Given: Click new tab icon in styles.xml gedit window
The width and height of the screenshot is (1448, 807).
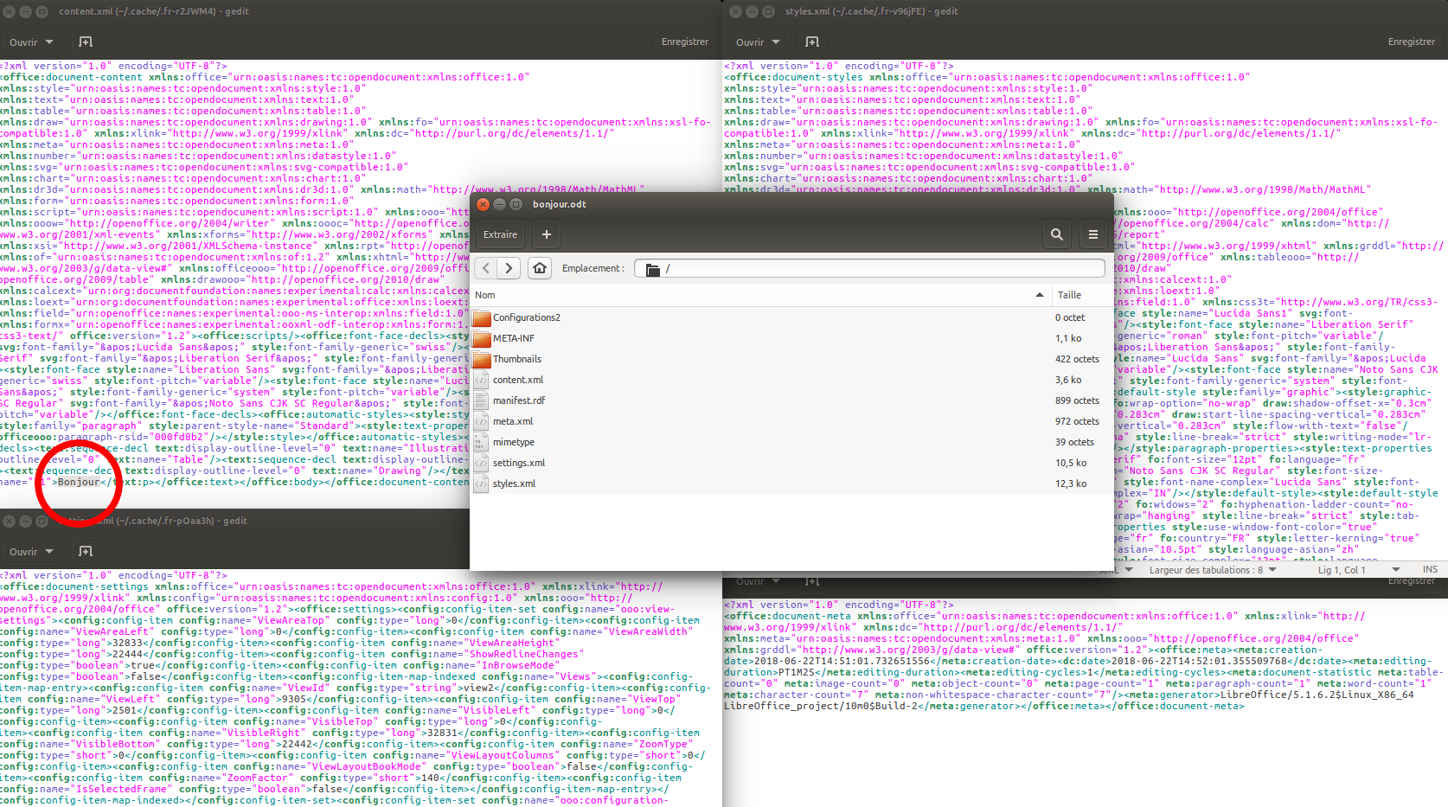Looking at the screenshot, I should 812,42.
